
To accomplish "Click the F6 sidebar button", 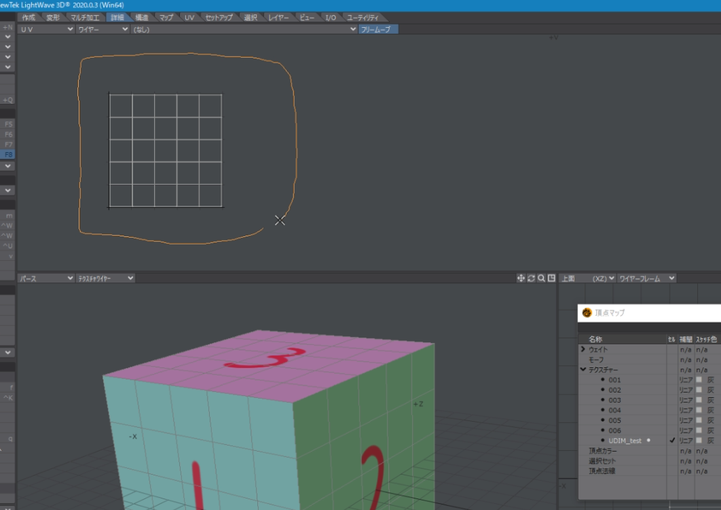I will pos(8,134).
